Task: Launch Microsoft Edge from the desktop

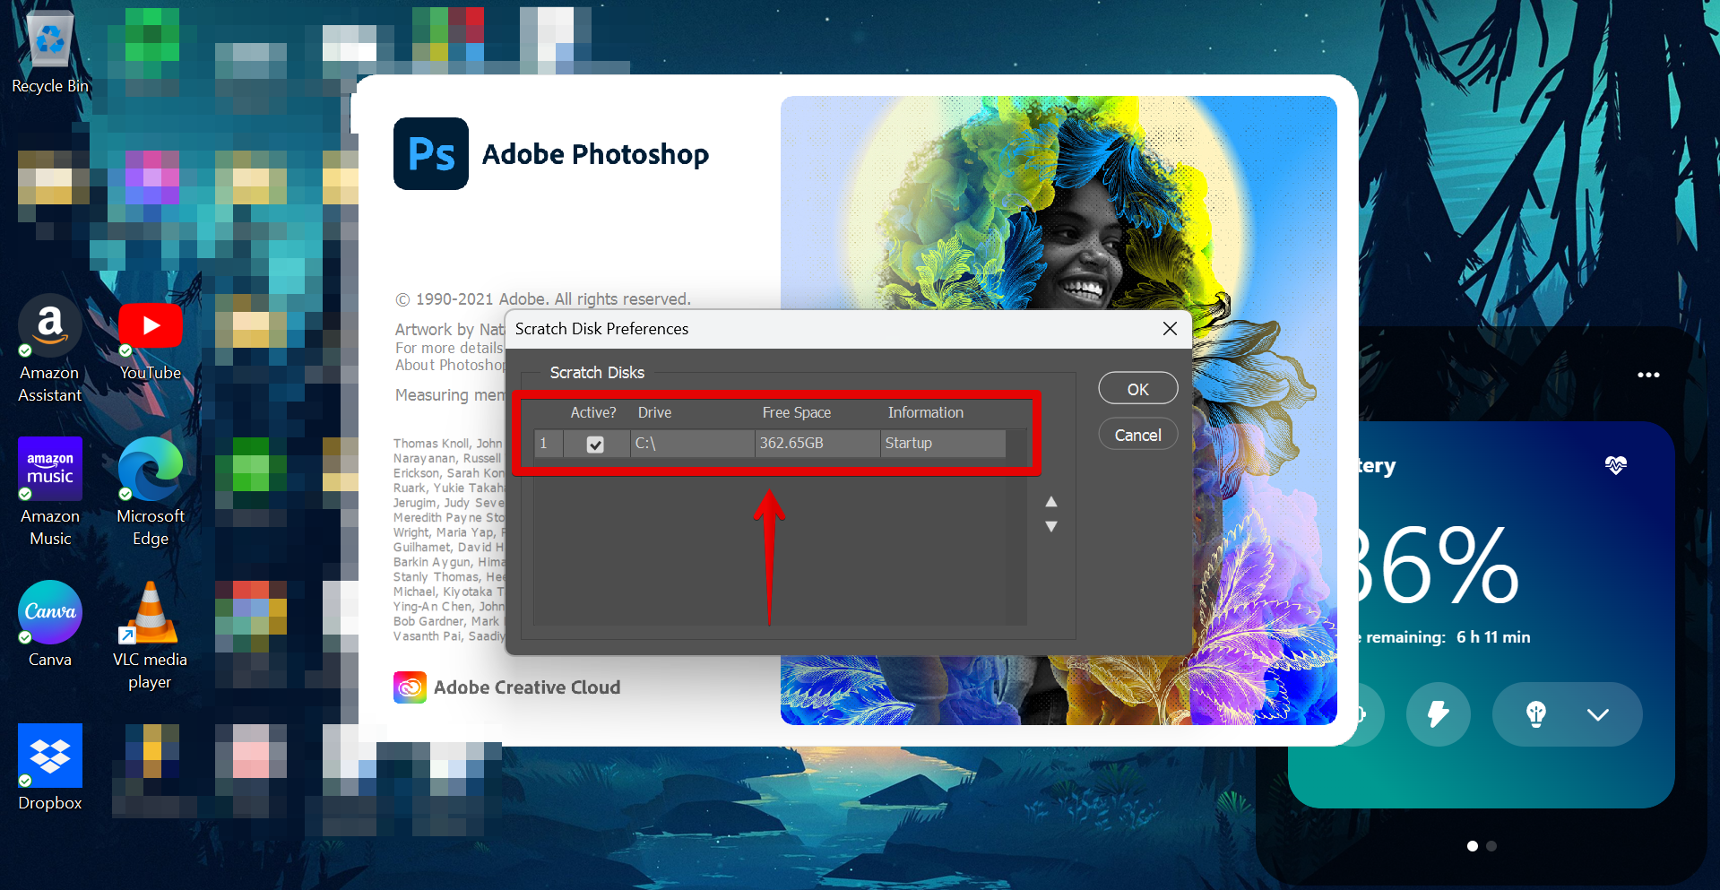Action: 151,491
